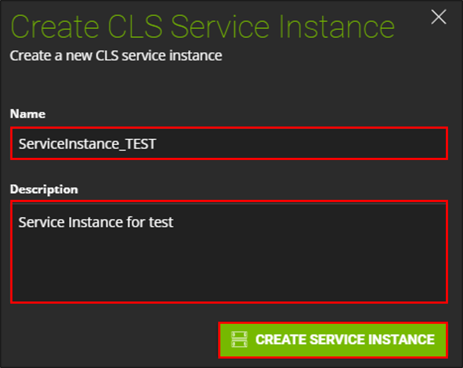Screen dimensions: 463x368
Task: Click the CREATE SERVICE INSTANCE button
Action: point(333,340)
